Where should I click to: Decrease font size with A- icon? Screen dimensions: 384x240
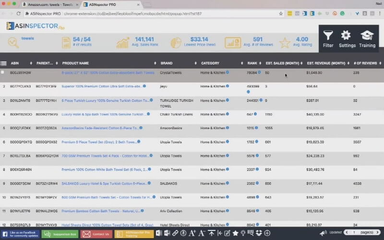[202, 233]
